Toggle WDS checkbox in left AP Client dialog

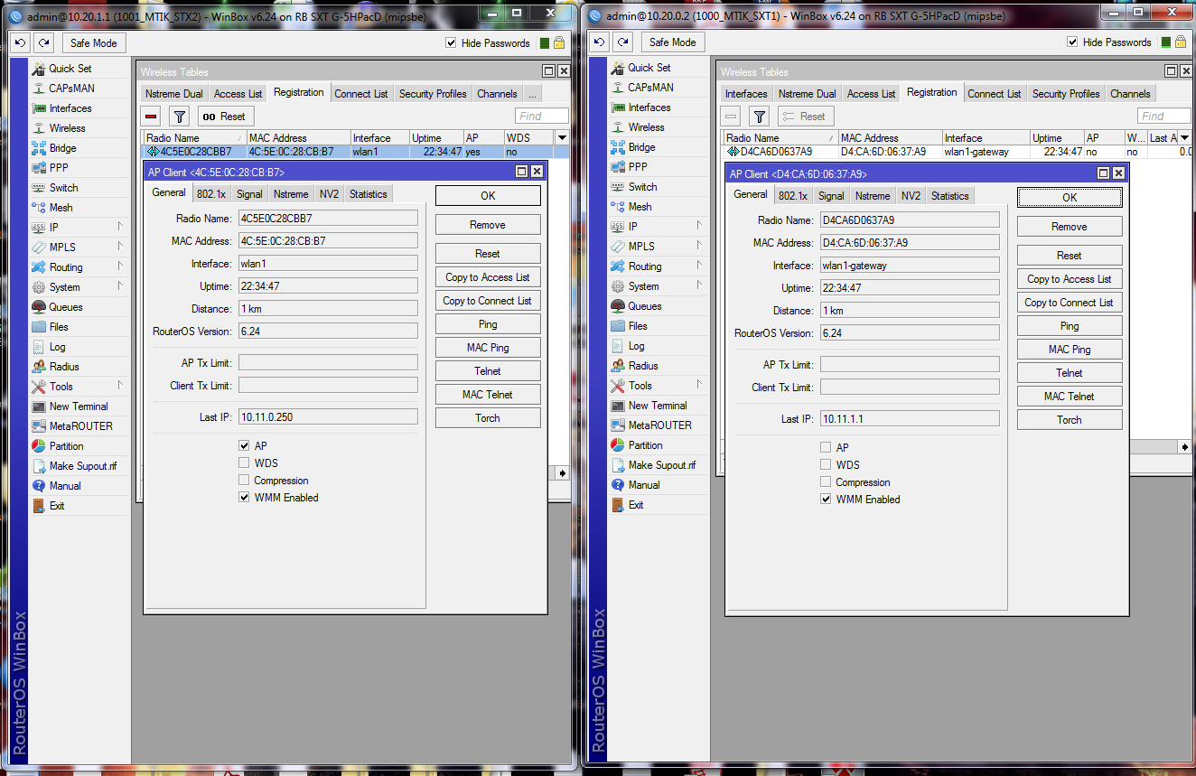(244, 463)
